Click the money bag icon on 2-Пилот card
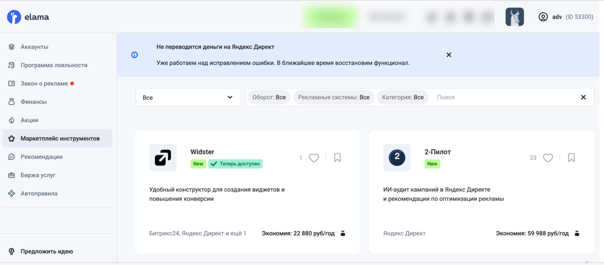 click(577, 233)
